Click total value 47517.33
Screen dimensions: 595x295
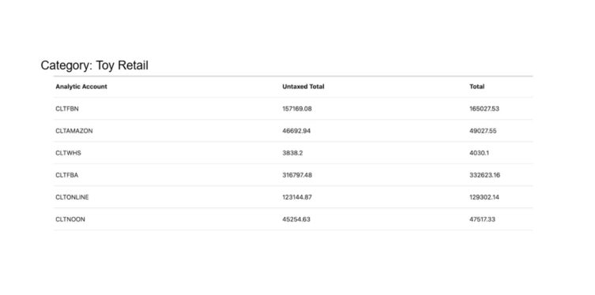click(x=482, y=219)
